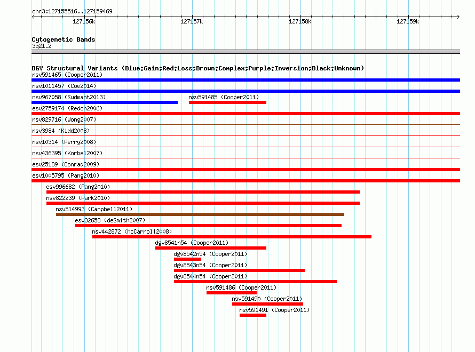Open variant esv2759174 (Redon2006) label
Image resolution: width=475 pixels, height=352 pixels.
coord(67,108)
